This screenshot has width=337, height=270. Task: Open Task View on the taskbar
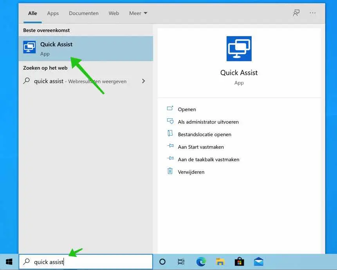pos(181,262)
